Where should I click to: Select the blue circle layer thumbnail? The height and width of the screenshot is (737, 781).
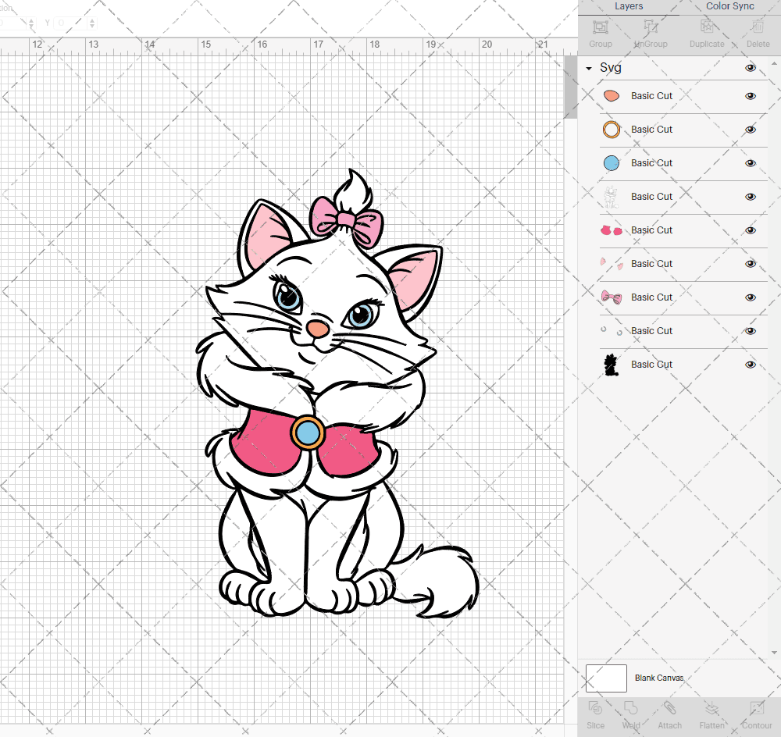click(612, 163)
